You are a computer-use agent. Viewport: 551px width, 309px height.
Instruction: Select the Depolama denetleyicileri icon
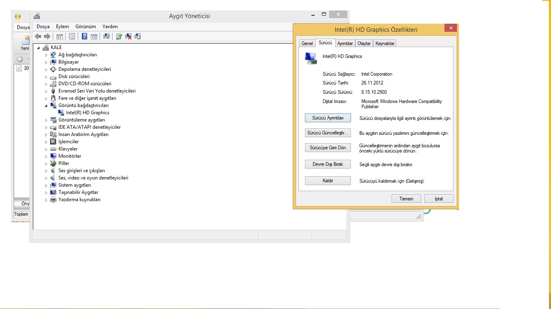point(53,69)
